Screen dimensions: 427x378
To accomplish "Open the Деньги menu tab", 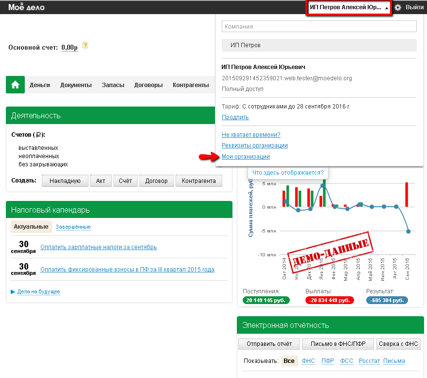I will (40, 85).
